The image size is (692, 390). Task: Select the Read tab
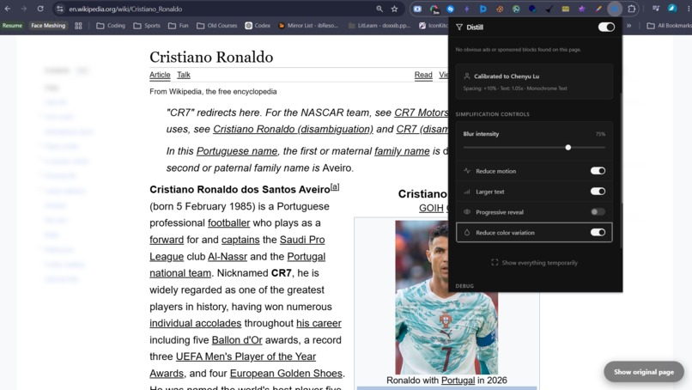(x=423, y=75)
